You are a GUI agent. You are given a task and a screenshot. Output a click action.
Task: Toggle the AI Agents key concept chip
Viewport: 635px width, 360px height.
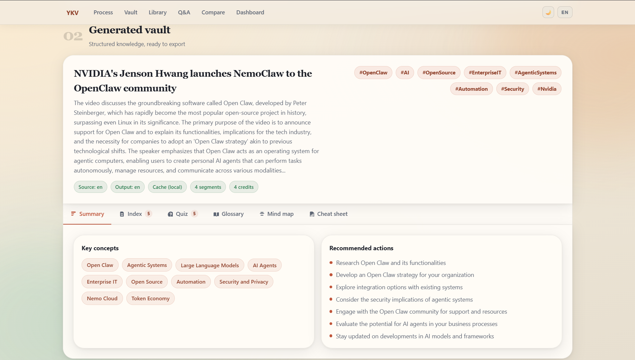click(x=264, y=265)
